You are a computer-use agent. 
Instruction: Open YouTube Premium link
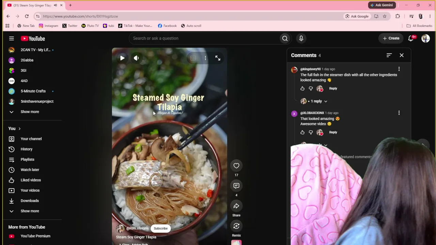(35, 236)
